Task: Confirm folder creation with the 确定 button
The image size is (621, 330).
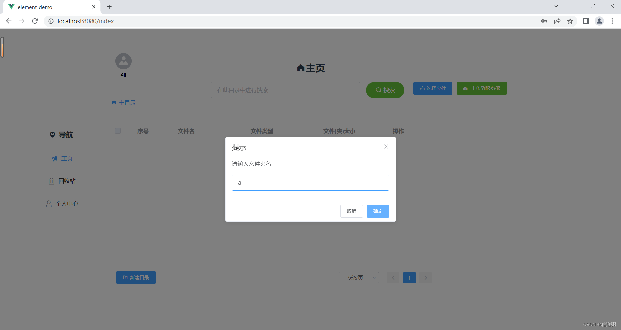Action: [378, 211]
